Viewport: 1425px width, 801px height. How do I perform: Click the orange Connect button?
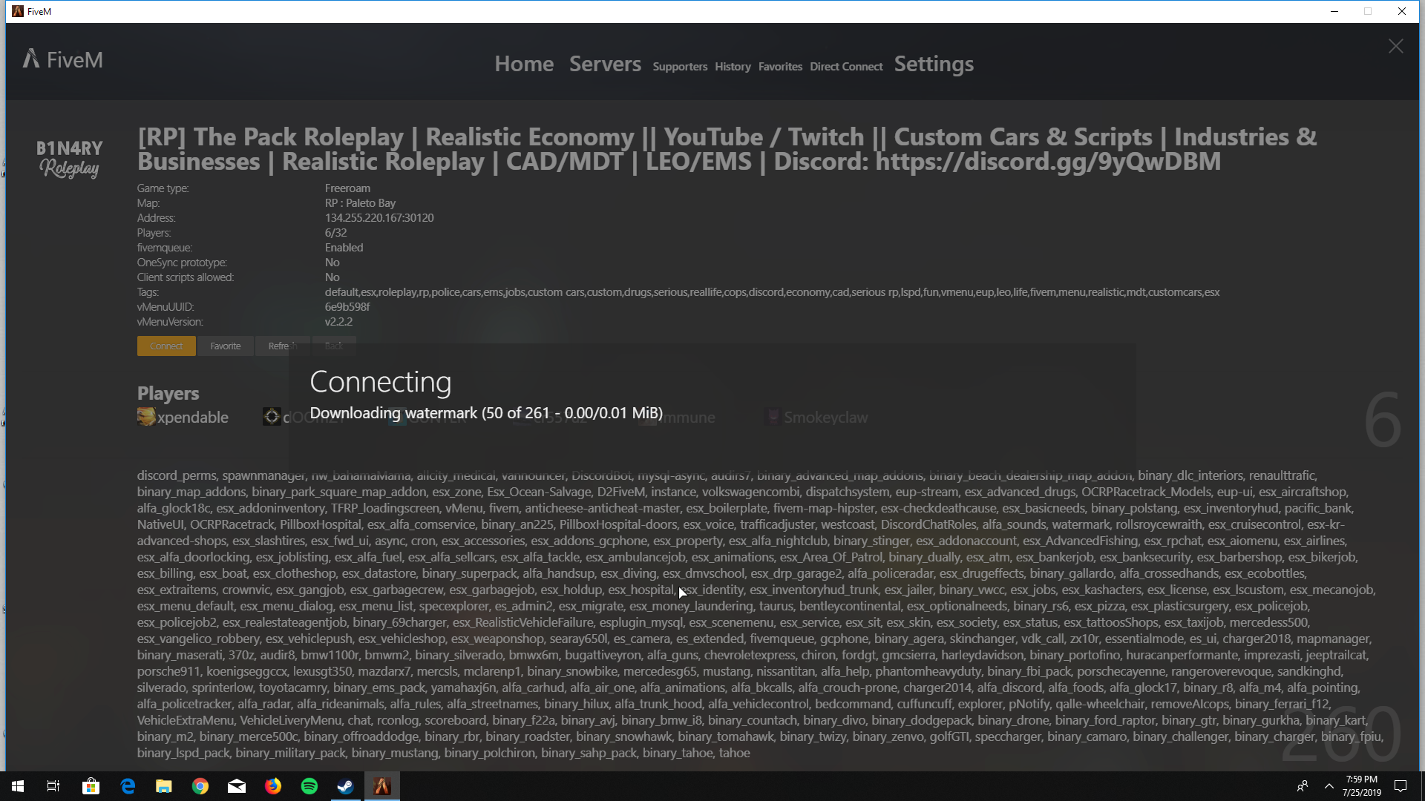[166, 346]
